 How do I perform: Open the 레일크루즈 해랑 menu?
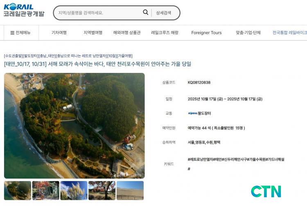(x=165, y=33)
